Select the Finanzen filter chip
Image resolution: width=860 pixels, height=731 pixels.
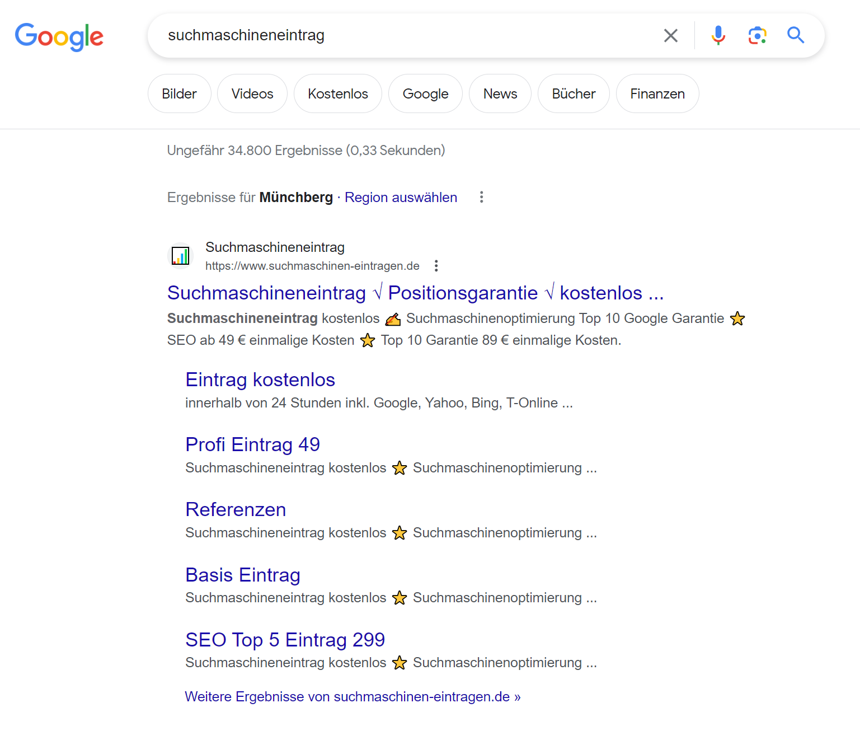click(x=657, y=93)
